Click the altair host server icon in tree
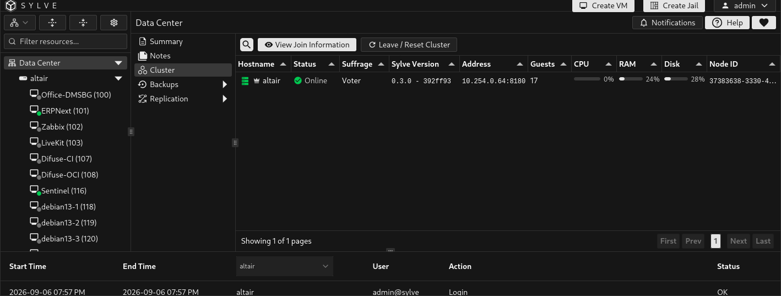Screen dimensions: 781x296 [x=23, y=78]
